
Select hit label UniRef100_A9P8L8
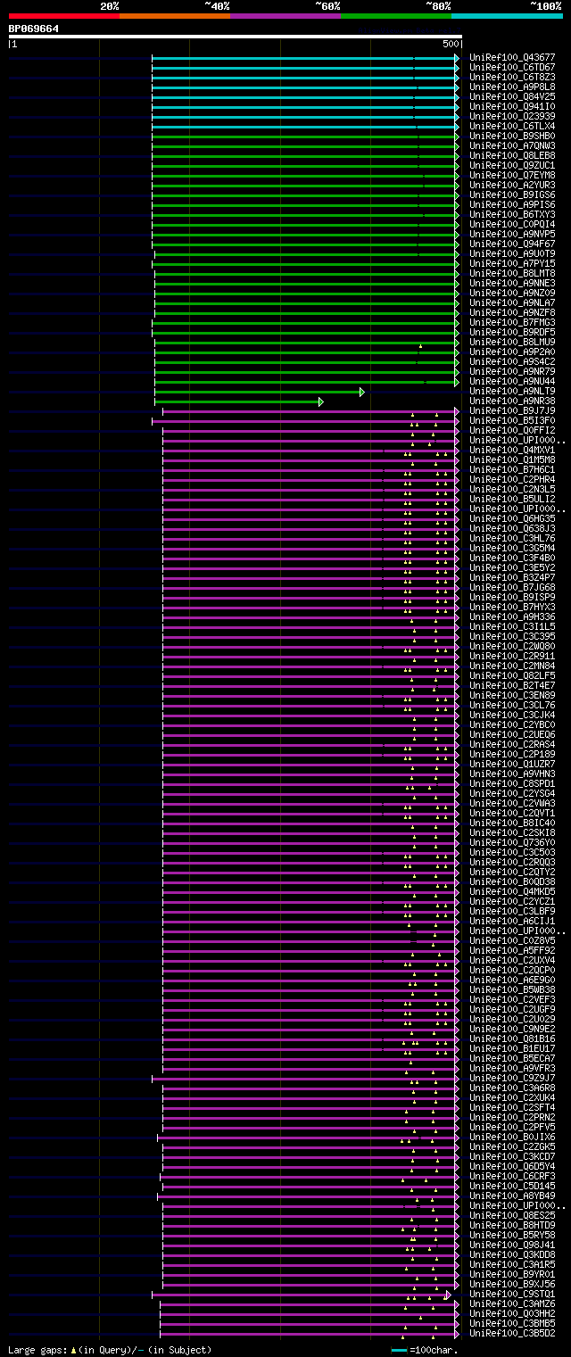point(512,87)
